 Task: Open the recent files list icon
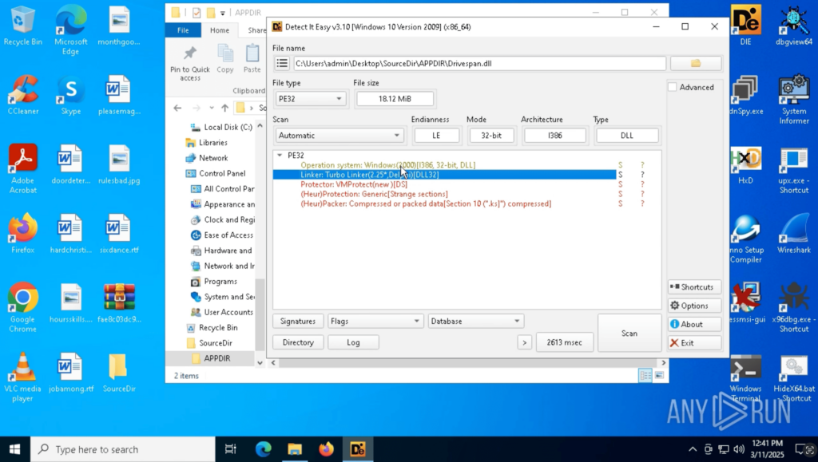pyautogui.click(x=282, y=63)
